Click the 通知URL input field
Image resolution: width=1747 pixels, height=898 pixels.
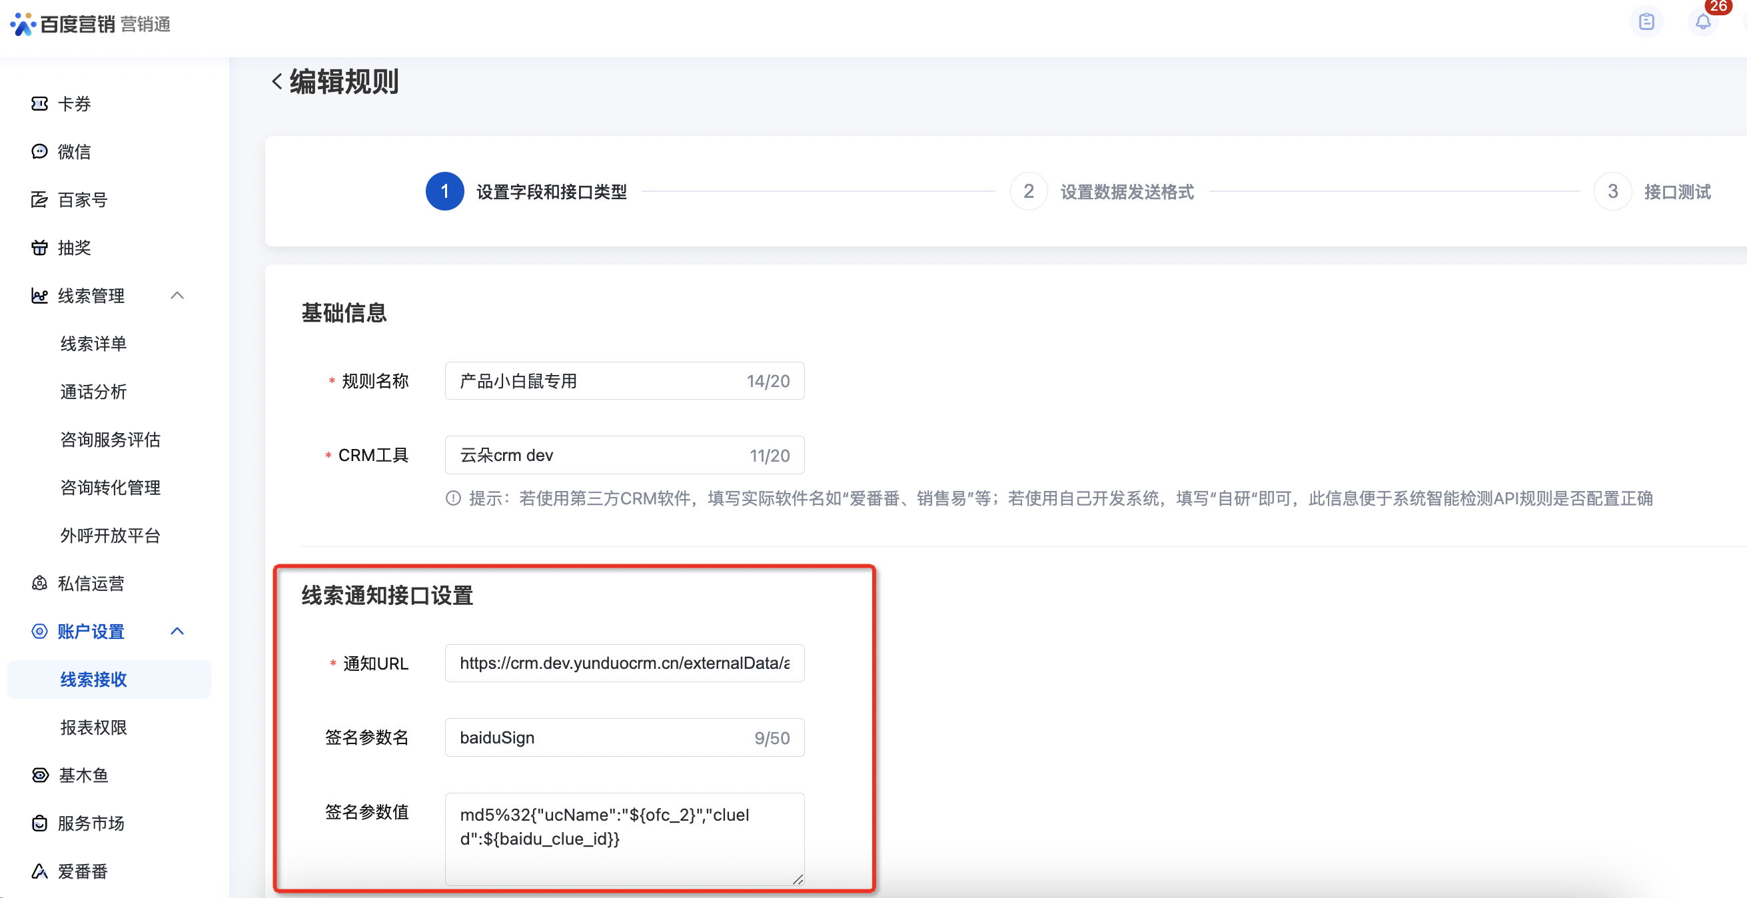(x=624, y=664)
